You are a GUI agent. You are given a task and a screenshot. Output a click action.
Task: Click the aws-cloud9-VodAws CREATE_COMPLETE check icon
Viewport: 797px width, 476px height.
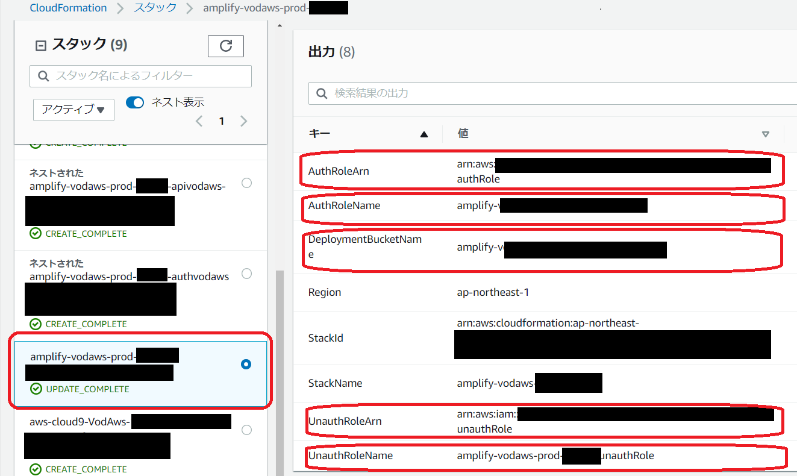coord(36,469)
